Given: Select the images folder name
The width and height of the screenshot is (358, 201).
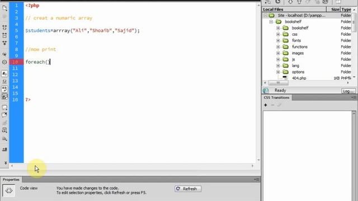Looking at the screenshot, I should tap(298, 53).
